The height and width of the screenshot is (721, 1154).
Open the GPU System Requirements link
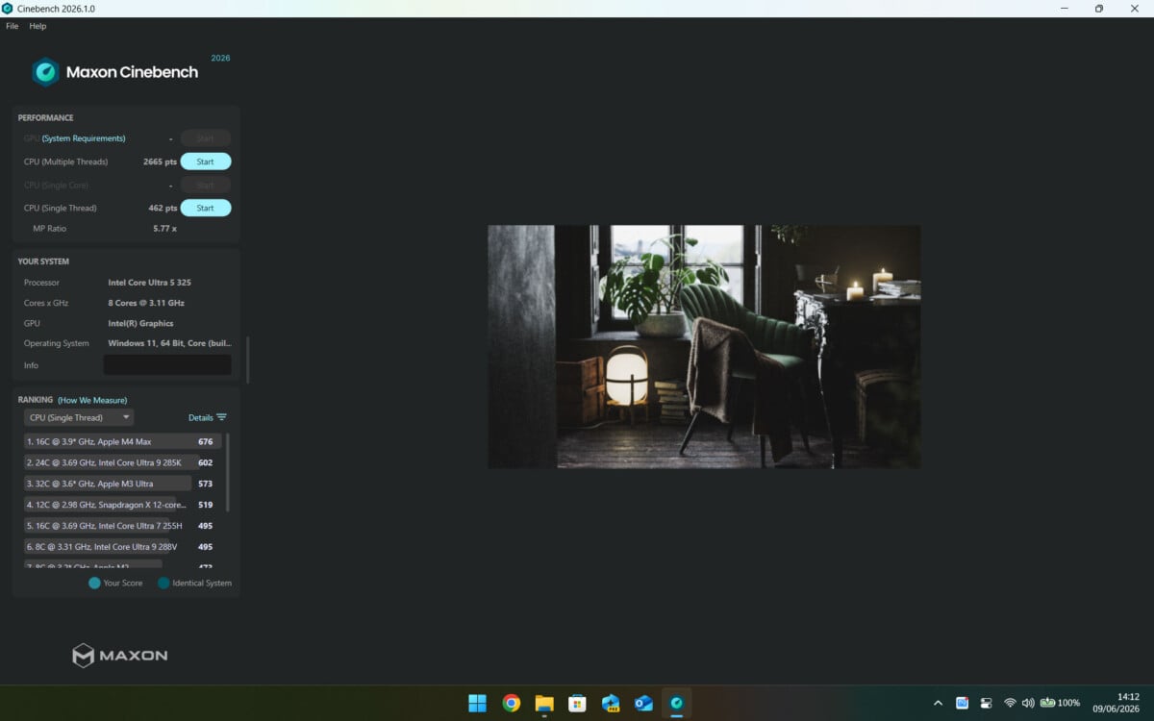point(84,138)
